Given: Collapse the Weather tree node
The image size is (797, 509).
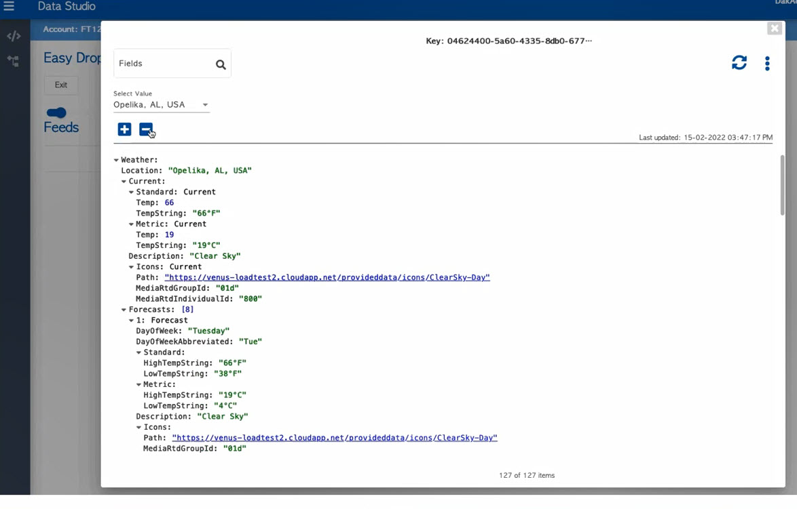Looking at the screenshot, I should tap(116, 161).
